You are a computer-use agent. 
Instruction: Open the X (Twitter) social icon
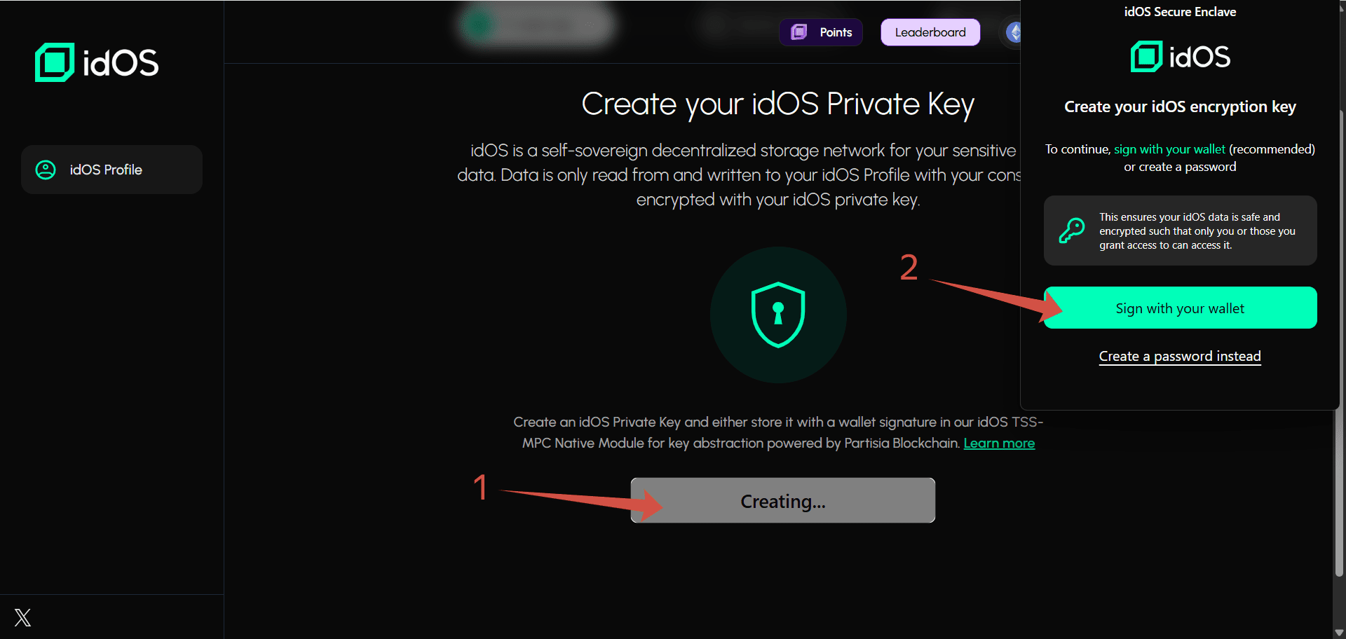pyautogui.click(x=22, y=617)
